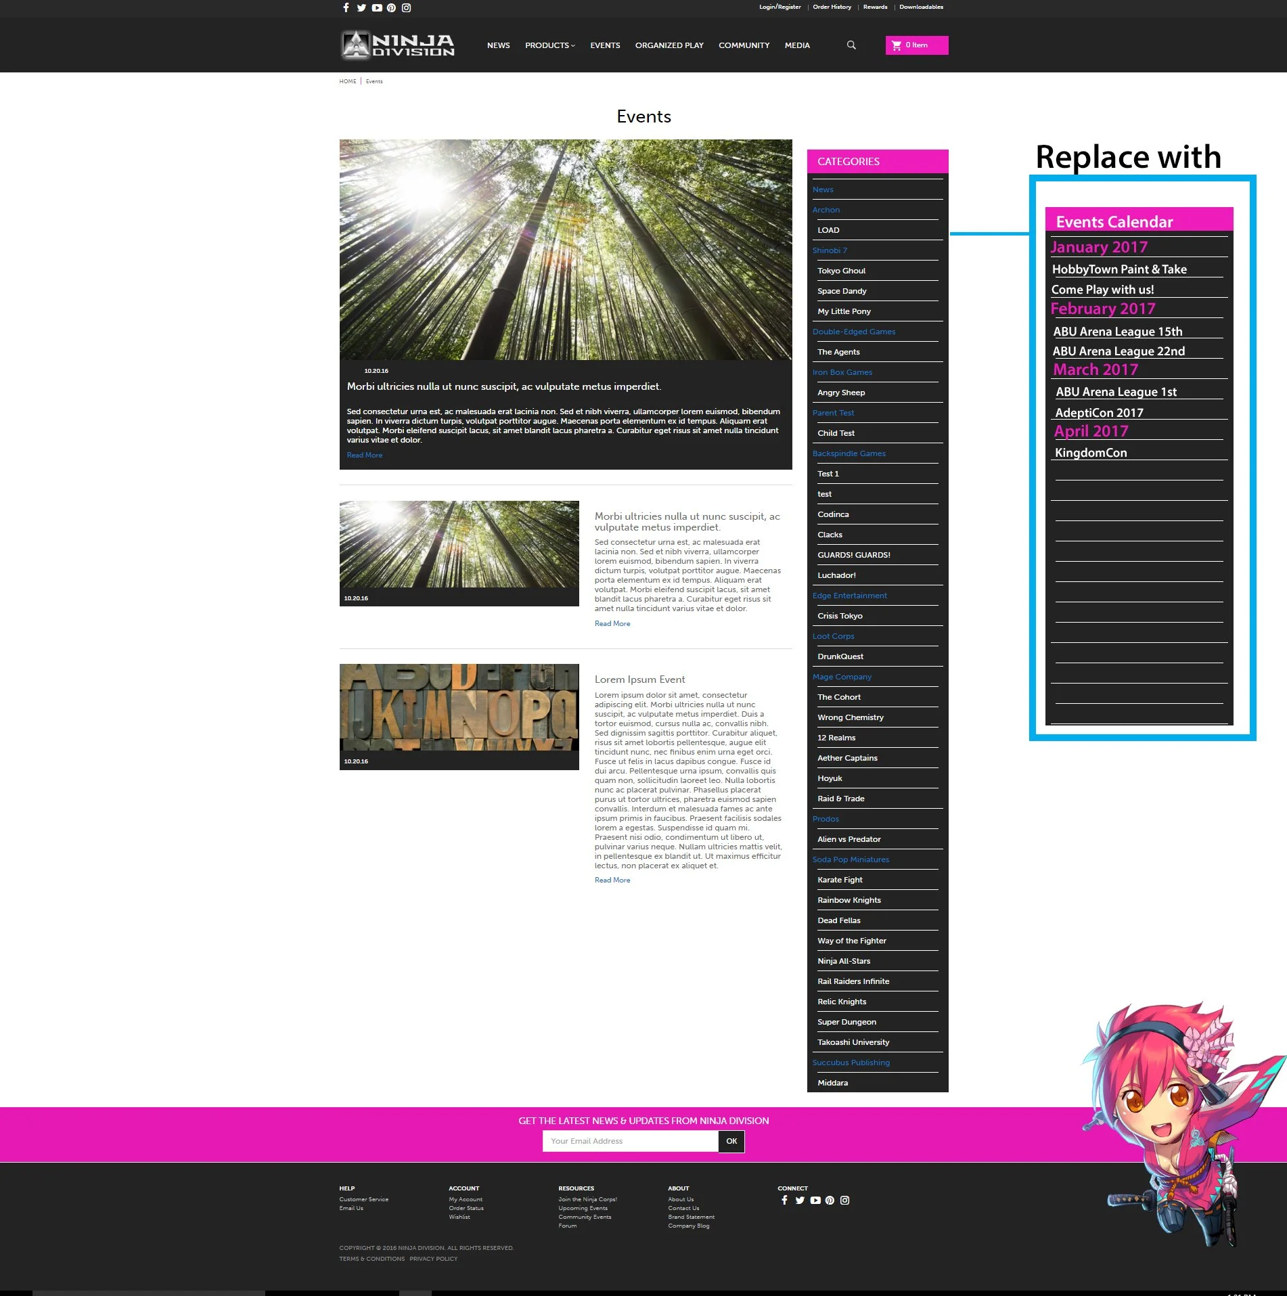
Task: Click Read More under the first event
Action: [364, 454]
